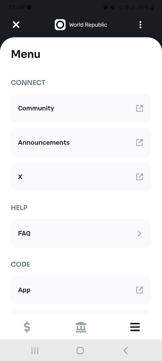
Task: Tap the World Republic title text
Action: 88,25
